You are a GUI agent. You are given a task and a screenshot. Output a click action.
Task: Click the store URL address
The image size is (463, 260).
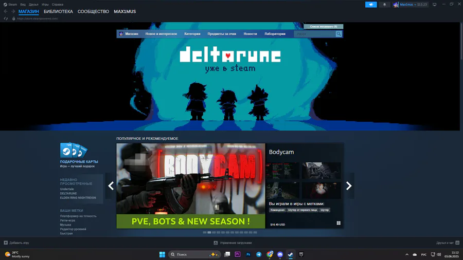[38, 18]
